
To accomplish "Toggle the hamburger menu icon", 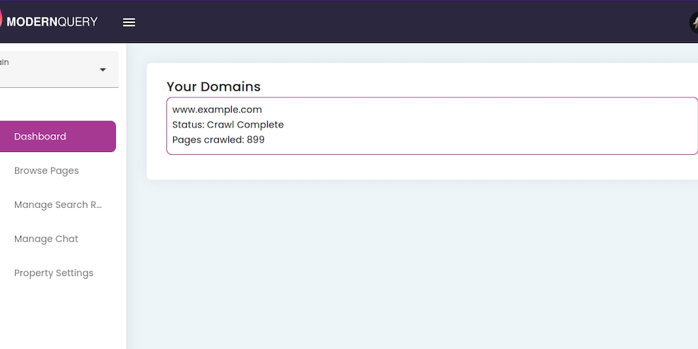I will click(x=129, y=22).
